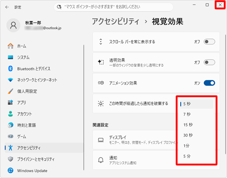Click the settings search box

point(113,7)
